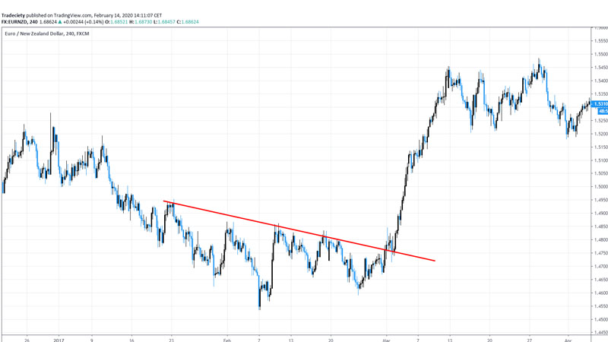This screenshot has width=608, height=342.
Task: Click the February 14, 2020 publish date
Action: (x=112, y=15)
